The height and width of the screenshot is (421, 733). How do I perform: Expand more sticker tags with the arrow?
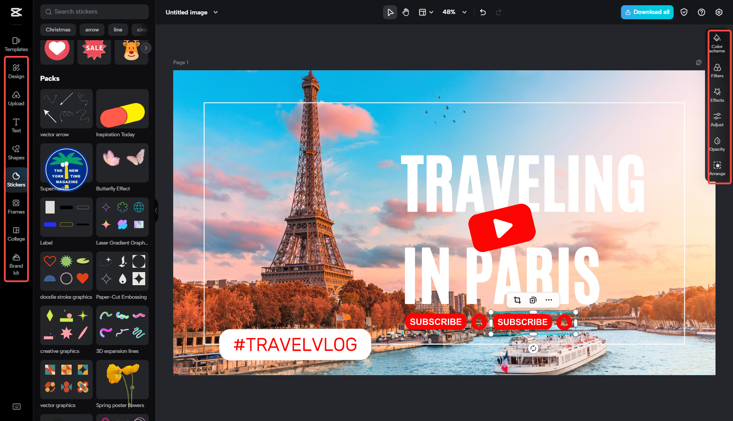click(145, 48)
